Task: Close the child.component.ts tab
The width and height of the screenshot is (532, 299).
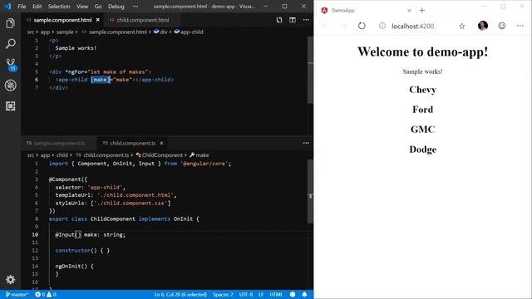Action: click(x=161, y=143)
